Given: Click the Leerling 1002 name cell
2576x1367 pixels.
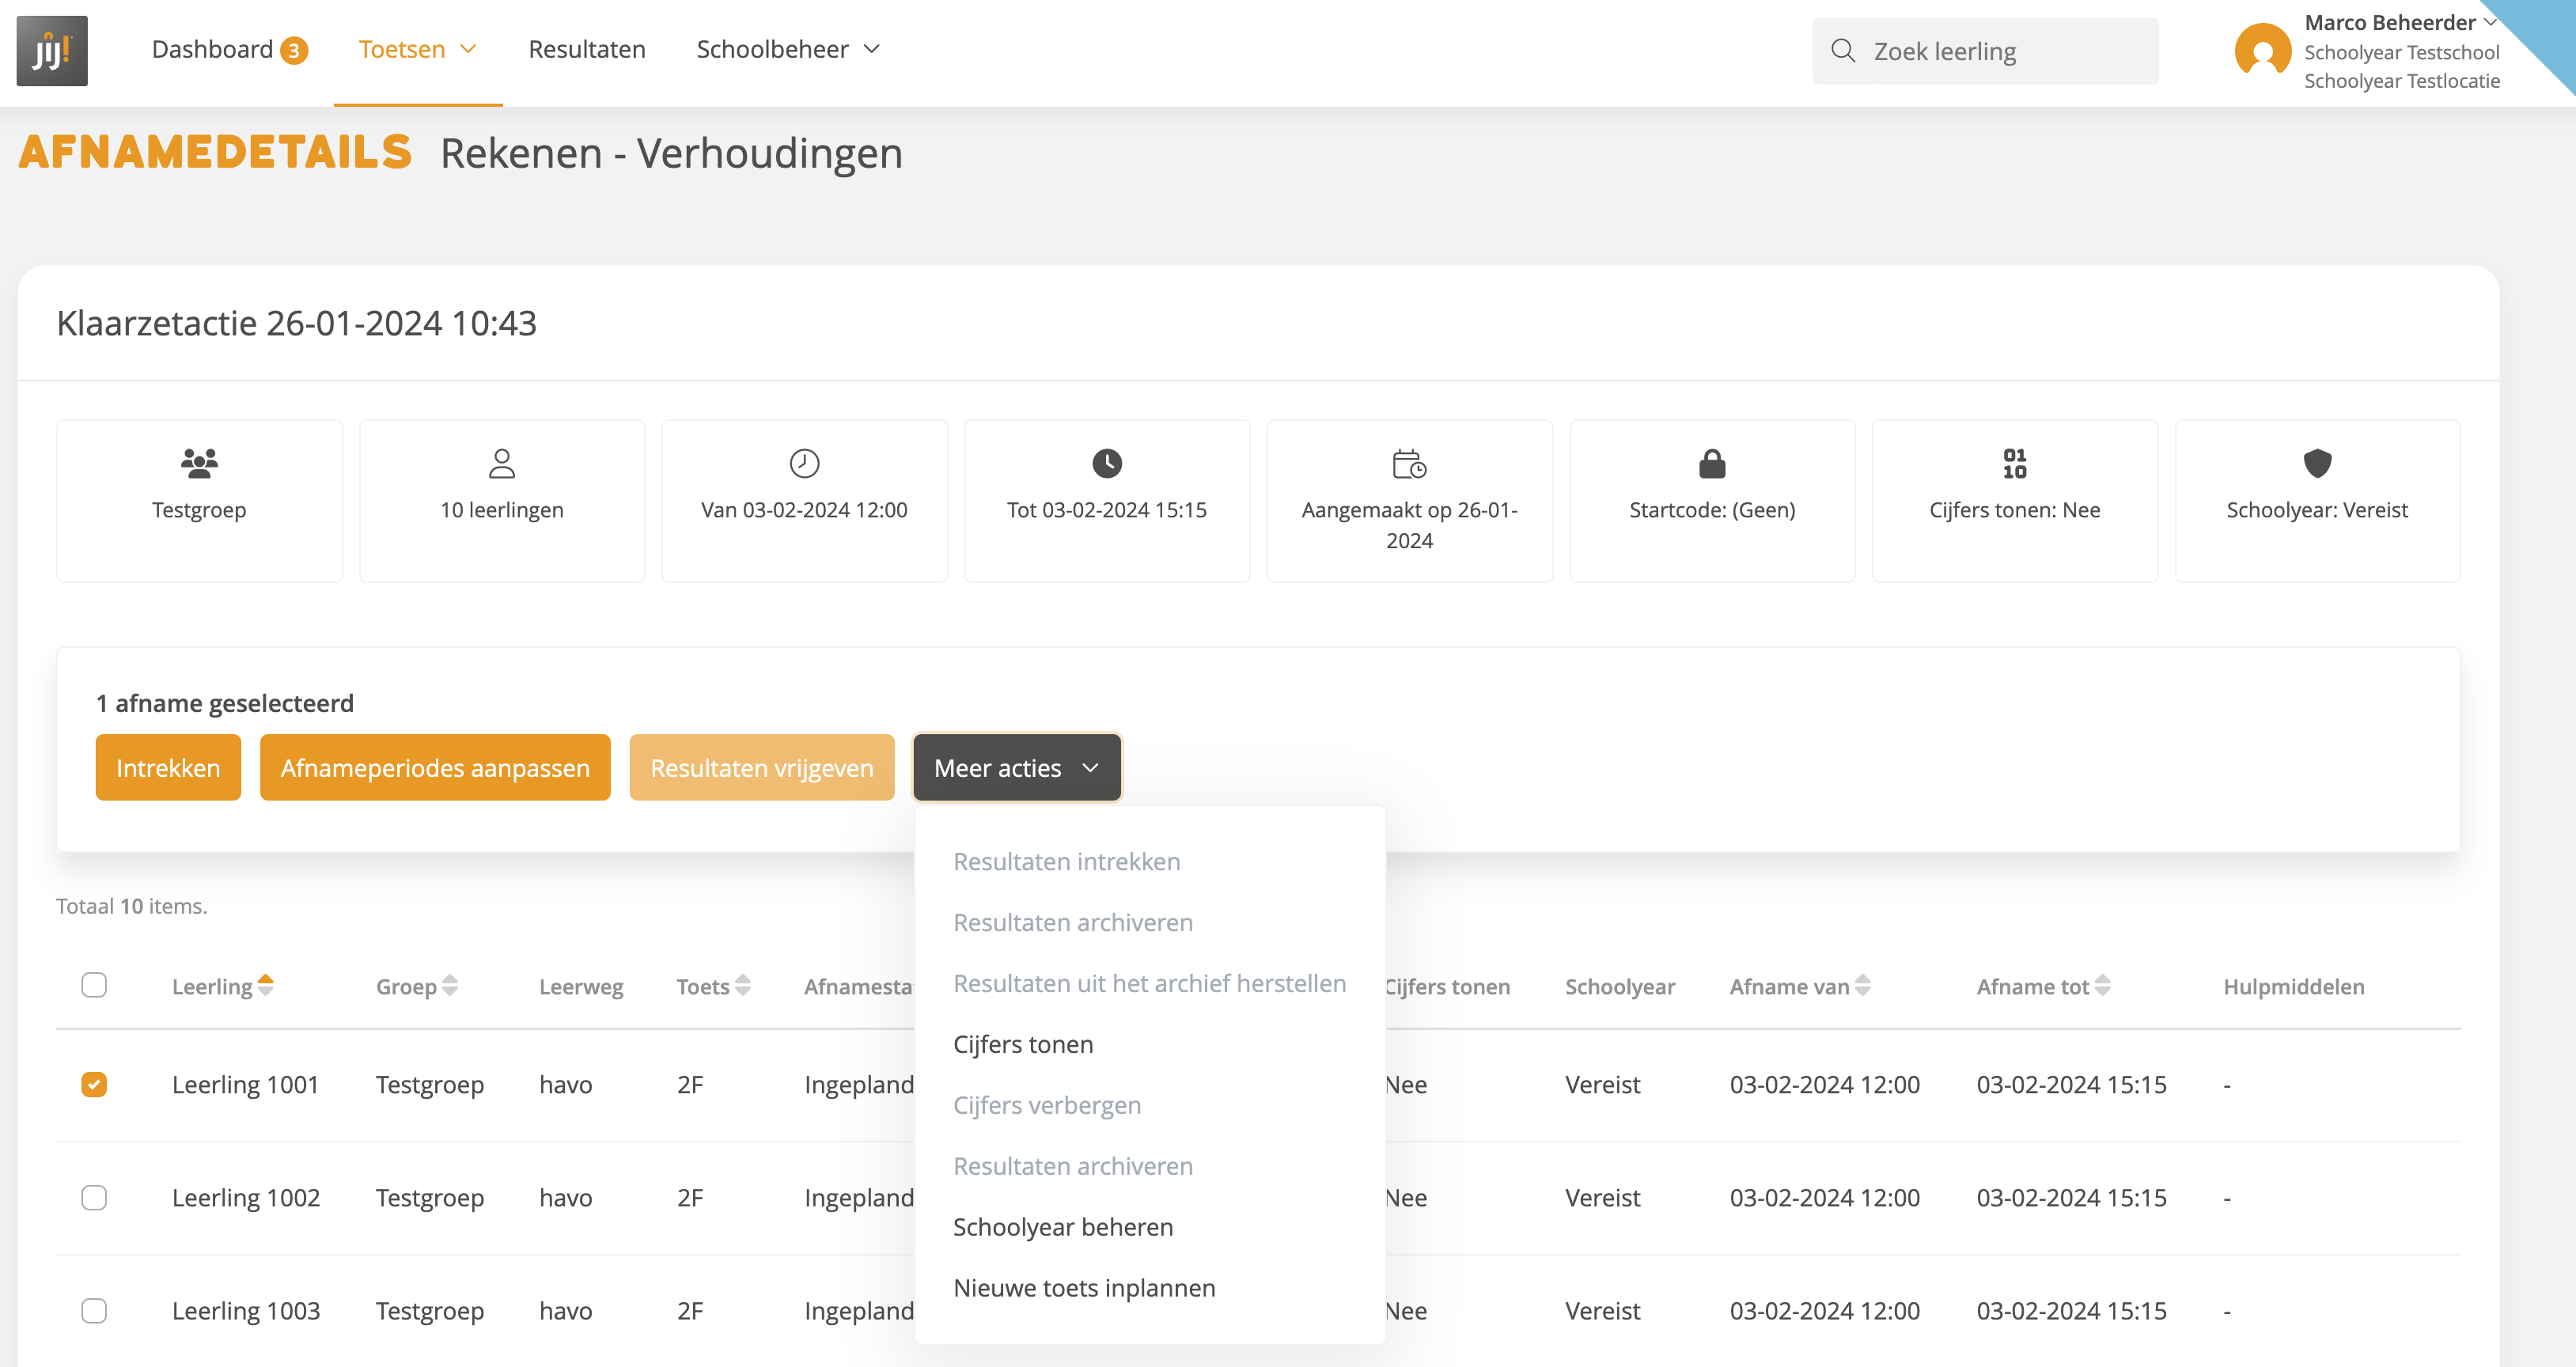Looking at the screenshot, I should 246,1198.
